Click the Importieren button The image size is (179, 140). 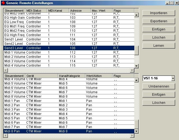point(159,13)
